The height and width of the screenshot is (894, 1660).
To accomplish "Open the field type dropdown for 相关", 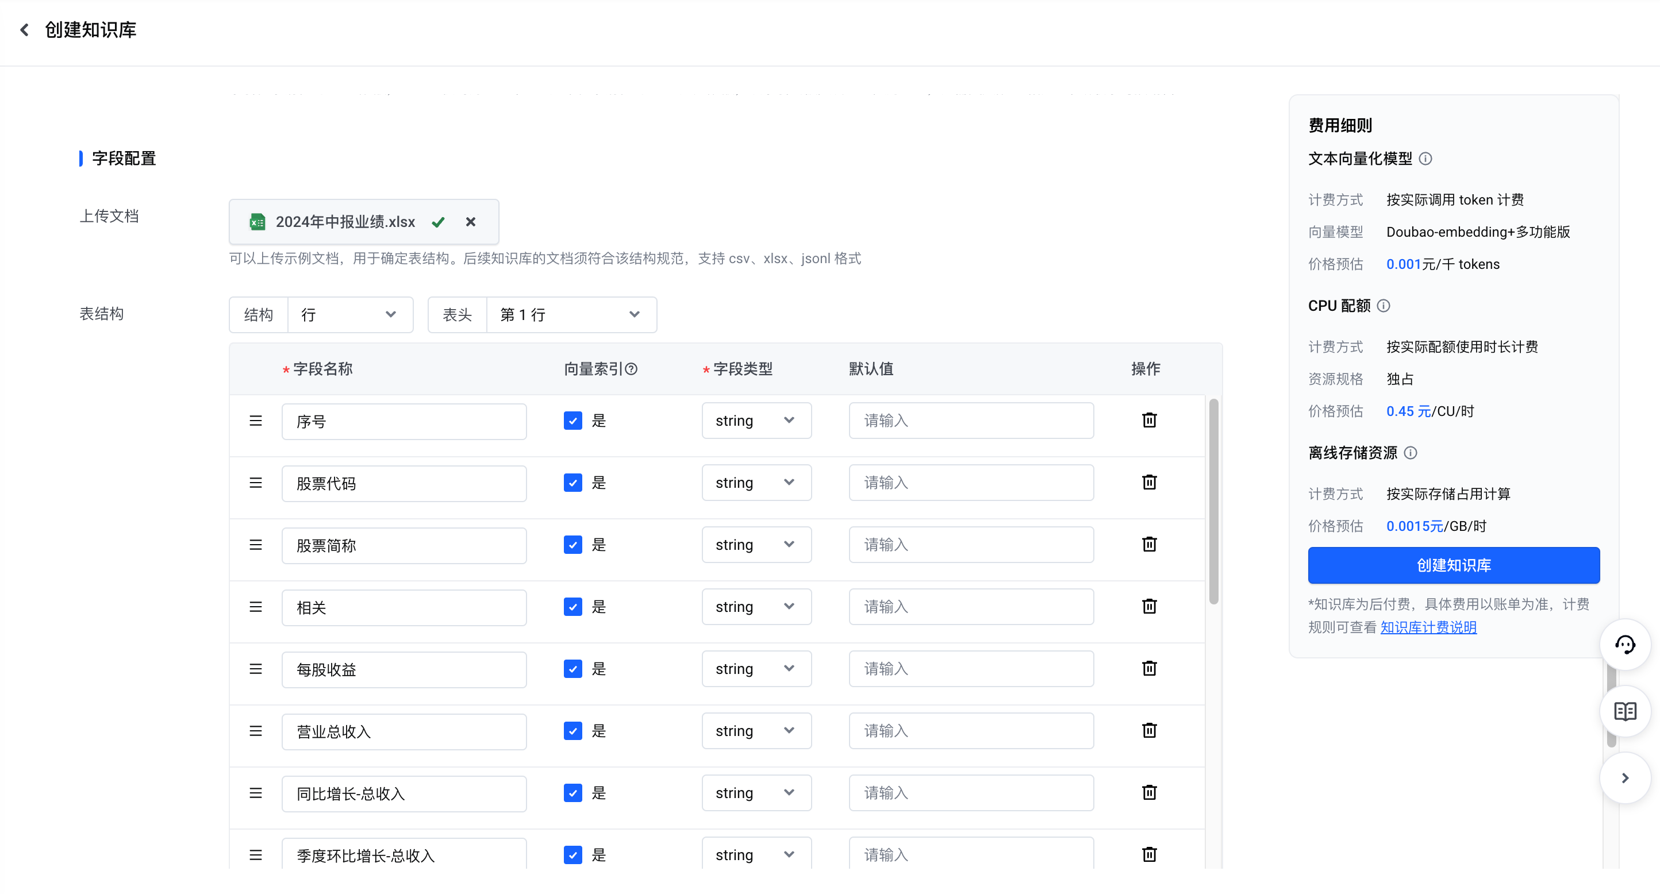I will [756, 607].
